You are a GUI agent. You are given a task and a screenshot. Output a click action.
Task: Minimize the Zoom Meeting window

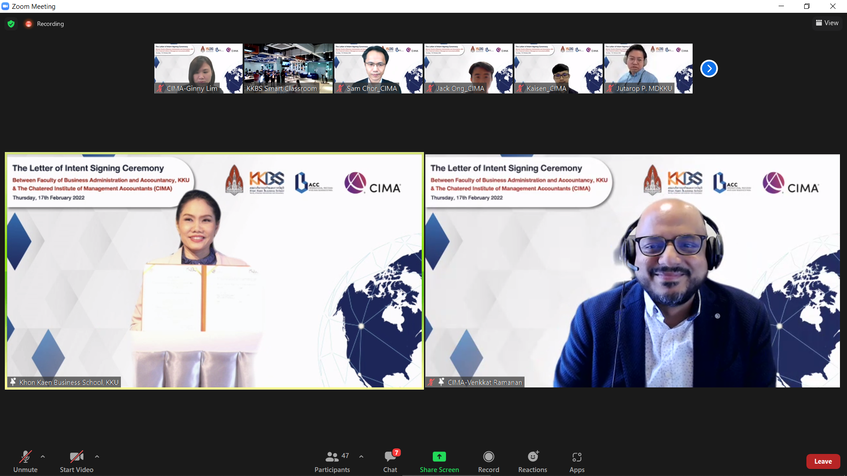click(781, 6)
